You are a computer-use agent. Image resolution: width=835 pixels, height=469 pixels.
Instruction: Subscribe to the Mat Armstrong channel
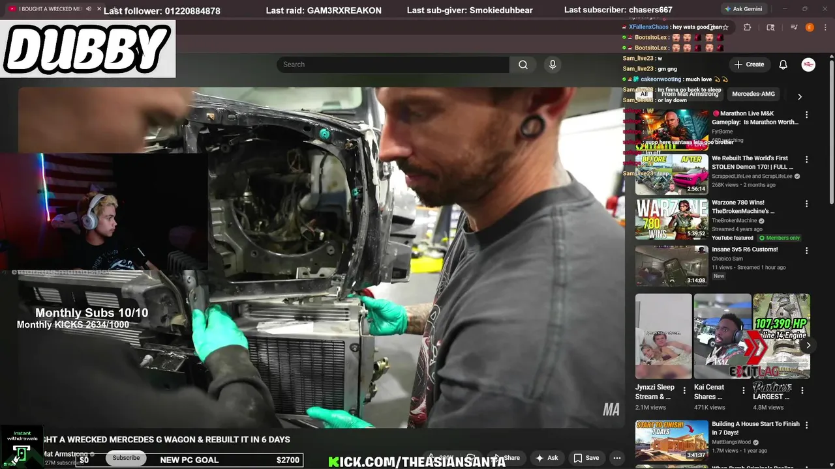click(126, 458)
